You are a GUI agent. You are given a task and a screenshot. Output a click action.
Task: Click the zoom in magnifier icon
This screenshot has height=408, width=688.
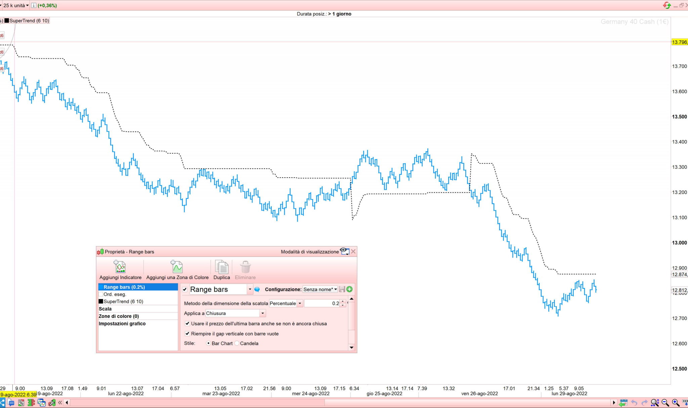coord(676,403)
